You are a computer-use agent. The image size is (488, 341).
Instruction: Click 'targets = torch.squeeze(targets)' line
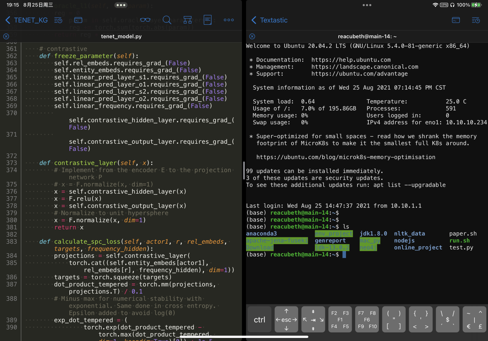(113, 277)
